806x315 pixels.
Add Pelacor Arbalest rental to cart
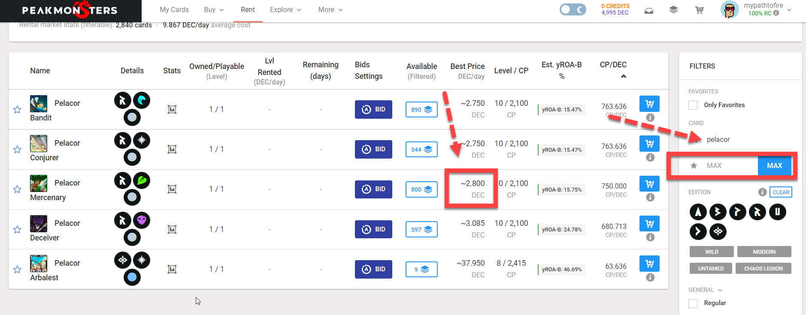coord(649,264)
